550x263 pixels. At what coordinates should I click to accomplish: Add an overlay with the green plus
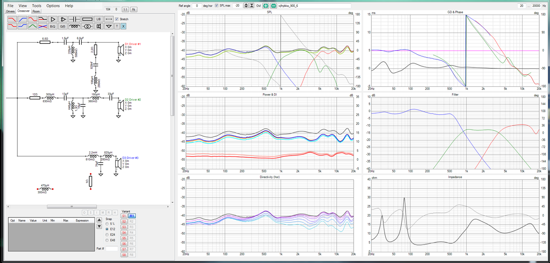click(x=265, y=6)
